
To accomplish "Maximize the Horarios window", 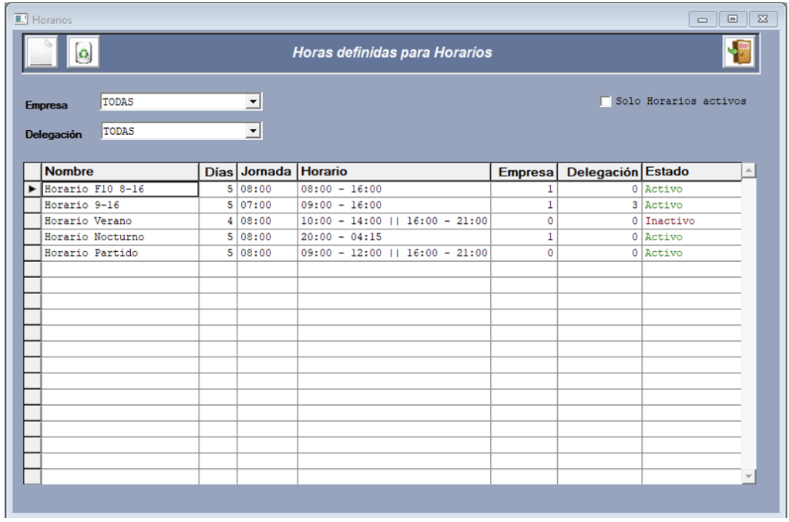I will click(x=733, y=18).
